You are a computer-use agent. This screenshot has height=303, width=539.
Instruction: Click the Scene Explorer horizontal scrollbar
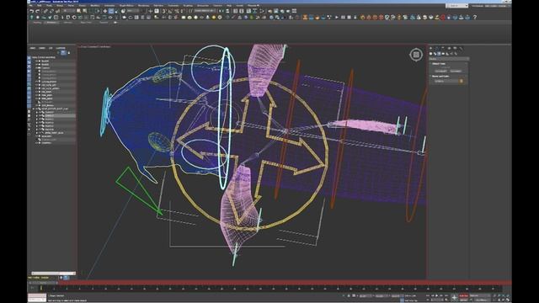(53, 274)
